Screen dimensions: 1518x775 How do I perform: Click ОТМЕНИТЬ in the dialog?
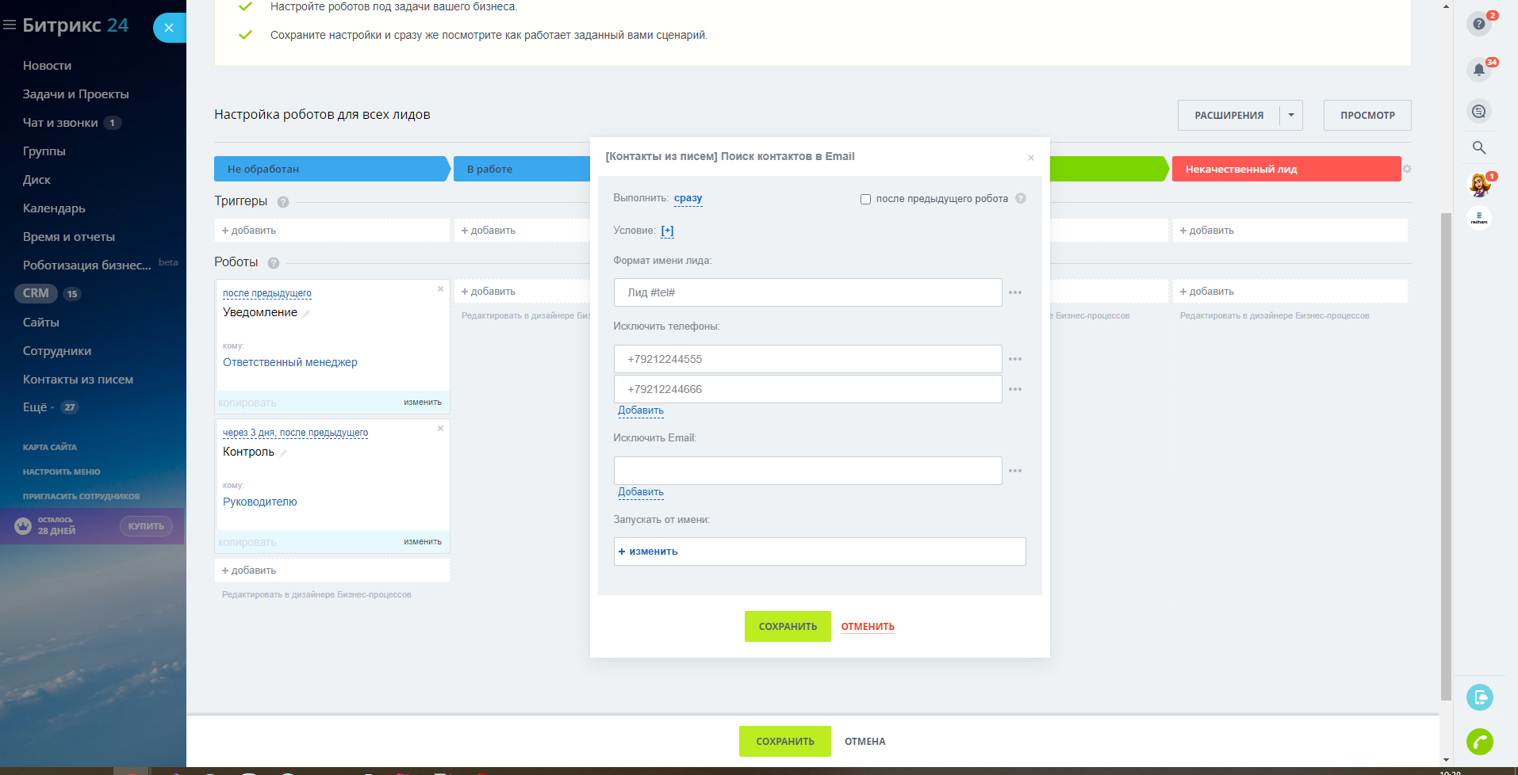click(868, 627)
